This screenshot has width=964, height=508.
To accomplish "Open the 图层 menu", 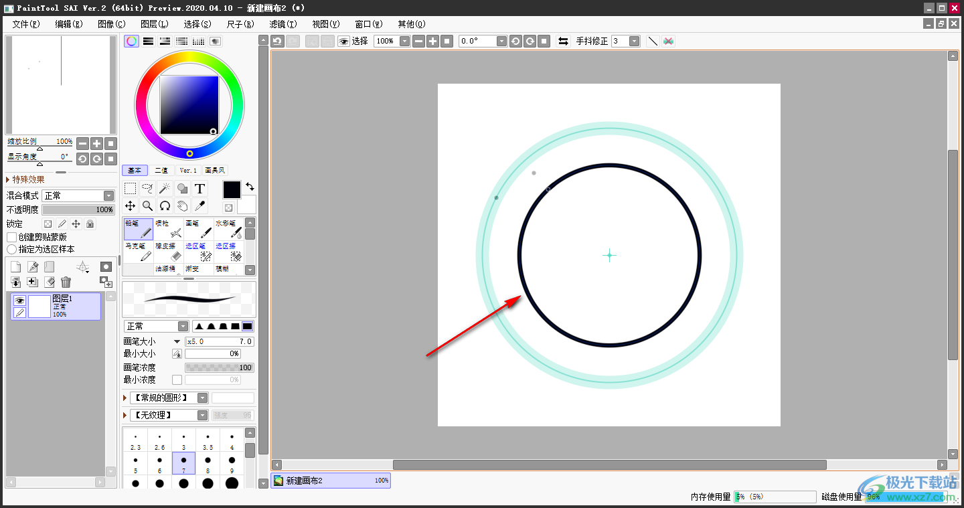I will (155, 23).
